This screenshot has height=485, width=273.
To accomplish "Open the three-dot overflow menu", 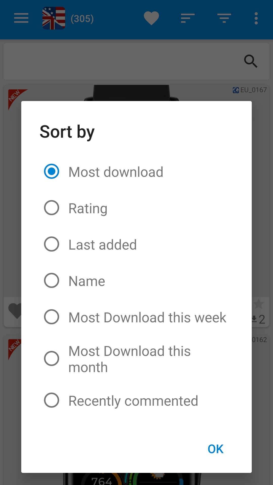I will (x=256, y=18).
